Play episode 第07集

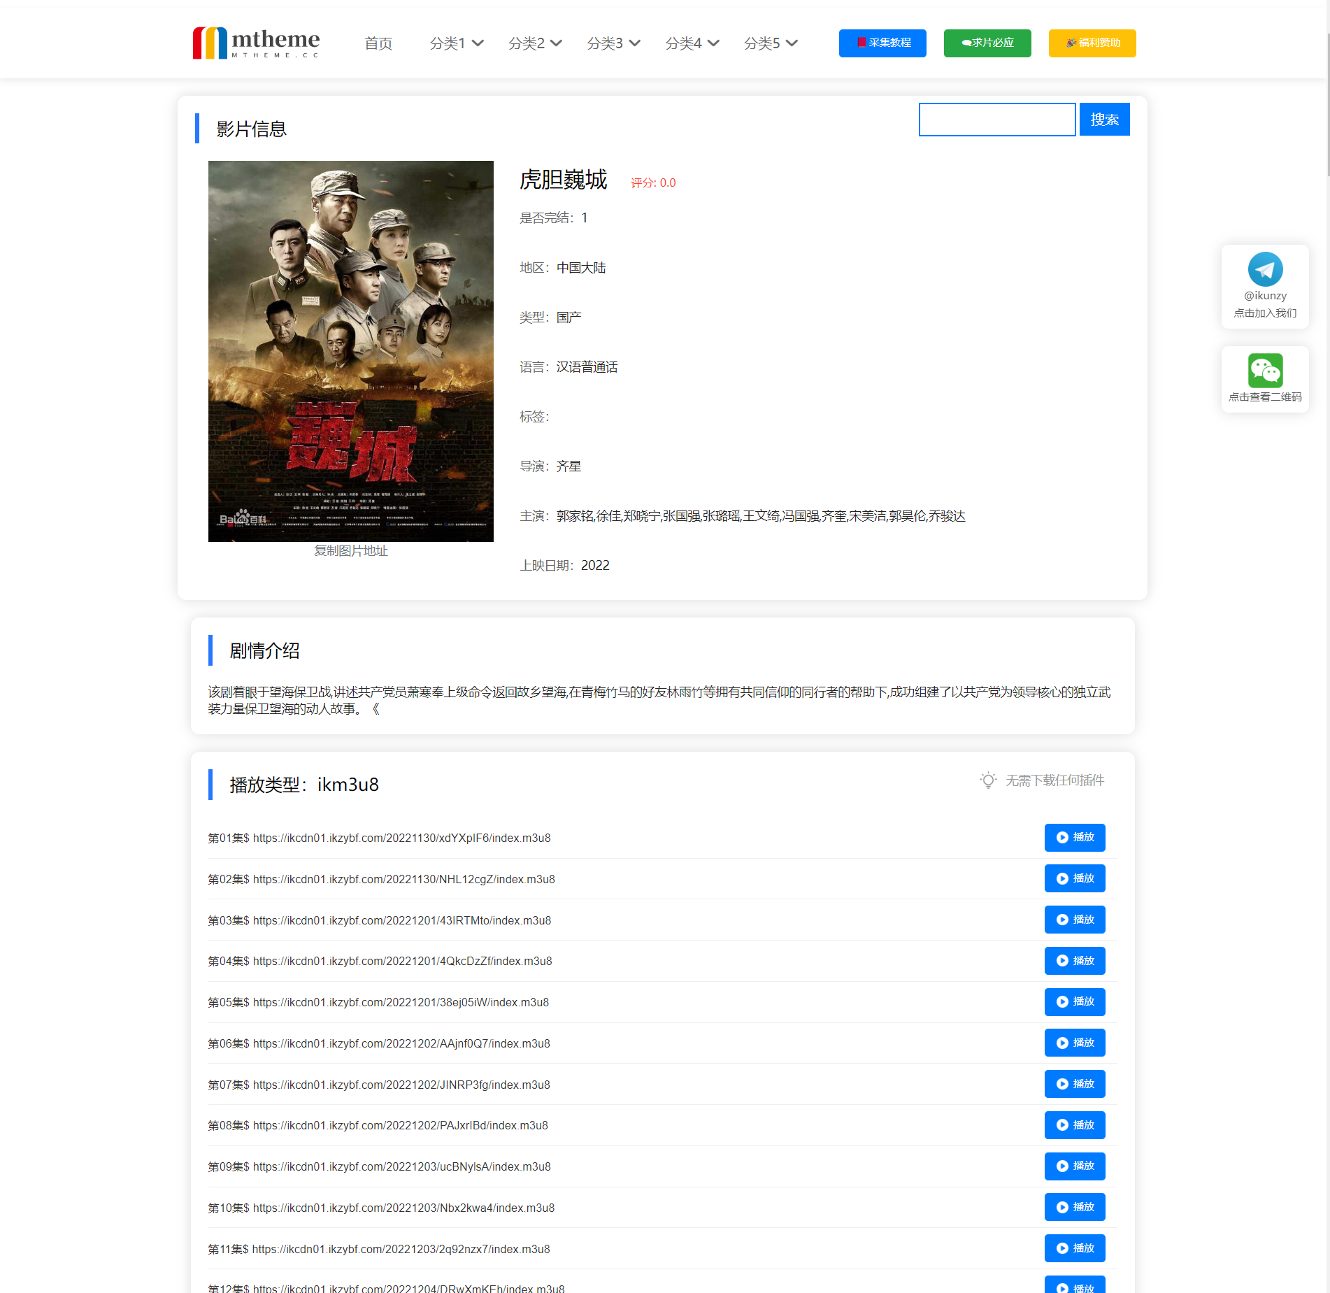pos(1075,1085)
